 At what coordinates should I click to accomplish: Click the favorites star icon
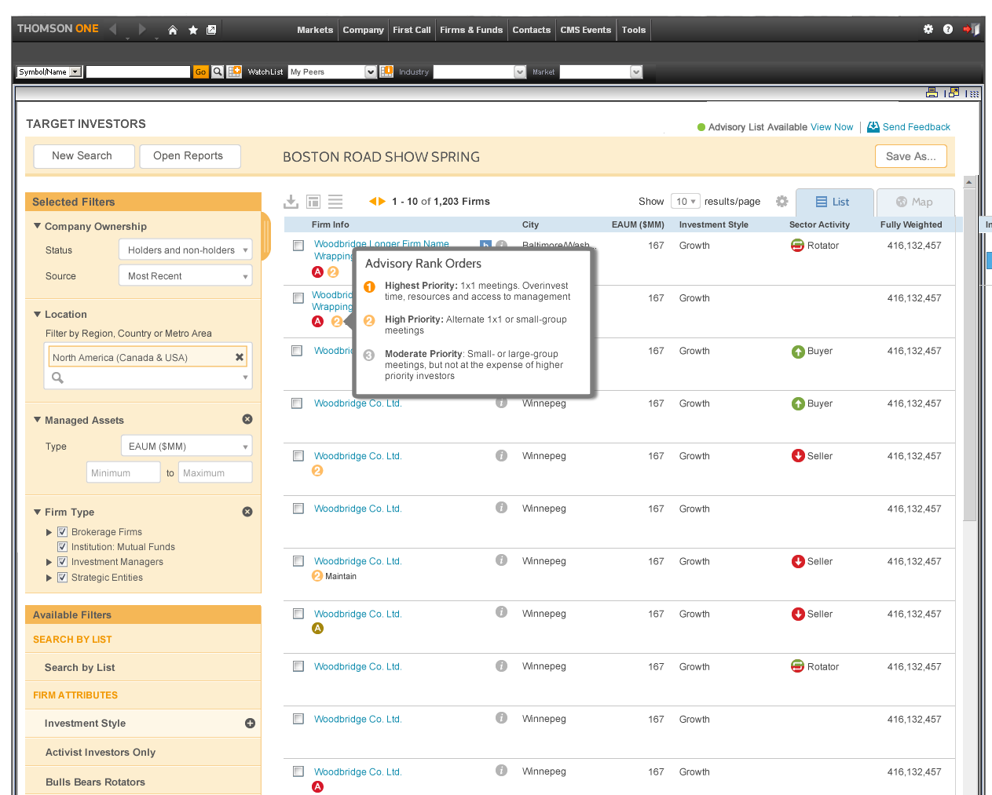(x=193, y=30)
